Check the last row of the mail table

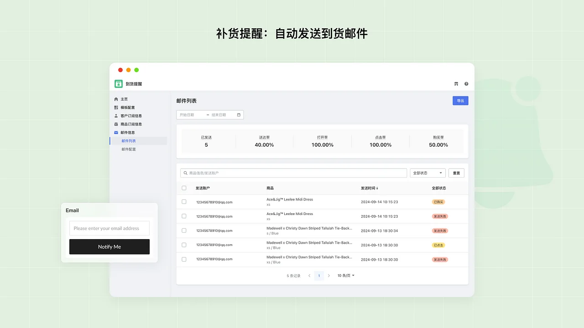pos(184,259)
